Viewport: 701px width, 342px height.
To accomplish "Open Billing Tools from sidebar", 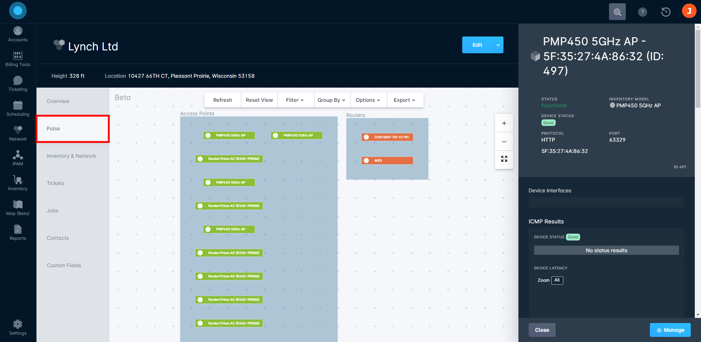I will [18, 59].
